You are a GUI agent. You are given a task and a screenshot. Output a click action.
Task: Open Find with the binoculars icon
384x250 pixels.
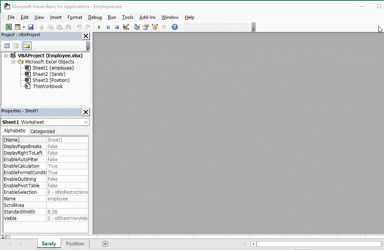tap(68, 27)
